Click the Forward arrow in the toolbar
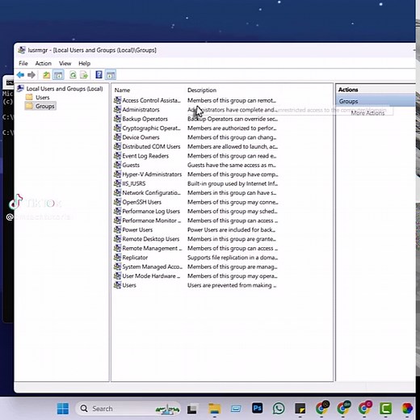The width and height of the screenshot is (420, 420). pyautogui.click(x=31, y=75)
